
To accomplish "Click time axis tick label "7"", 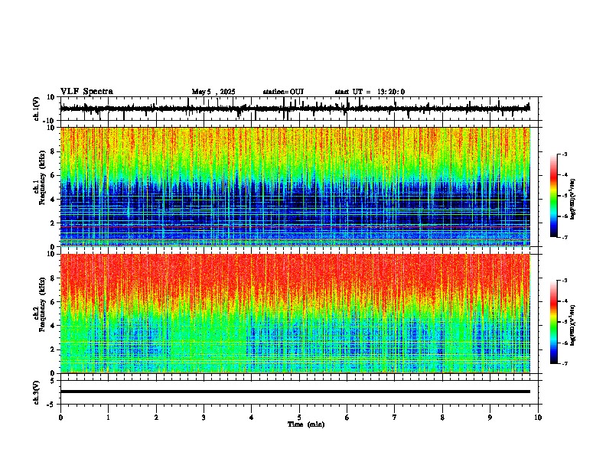I will [395, 418].
